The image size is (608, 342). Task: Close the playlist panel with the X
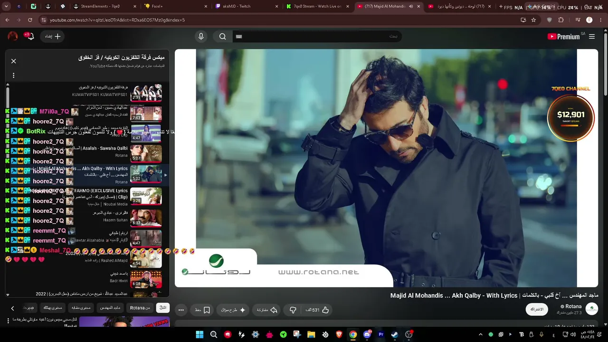(x=13, y=61)
